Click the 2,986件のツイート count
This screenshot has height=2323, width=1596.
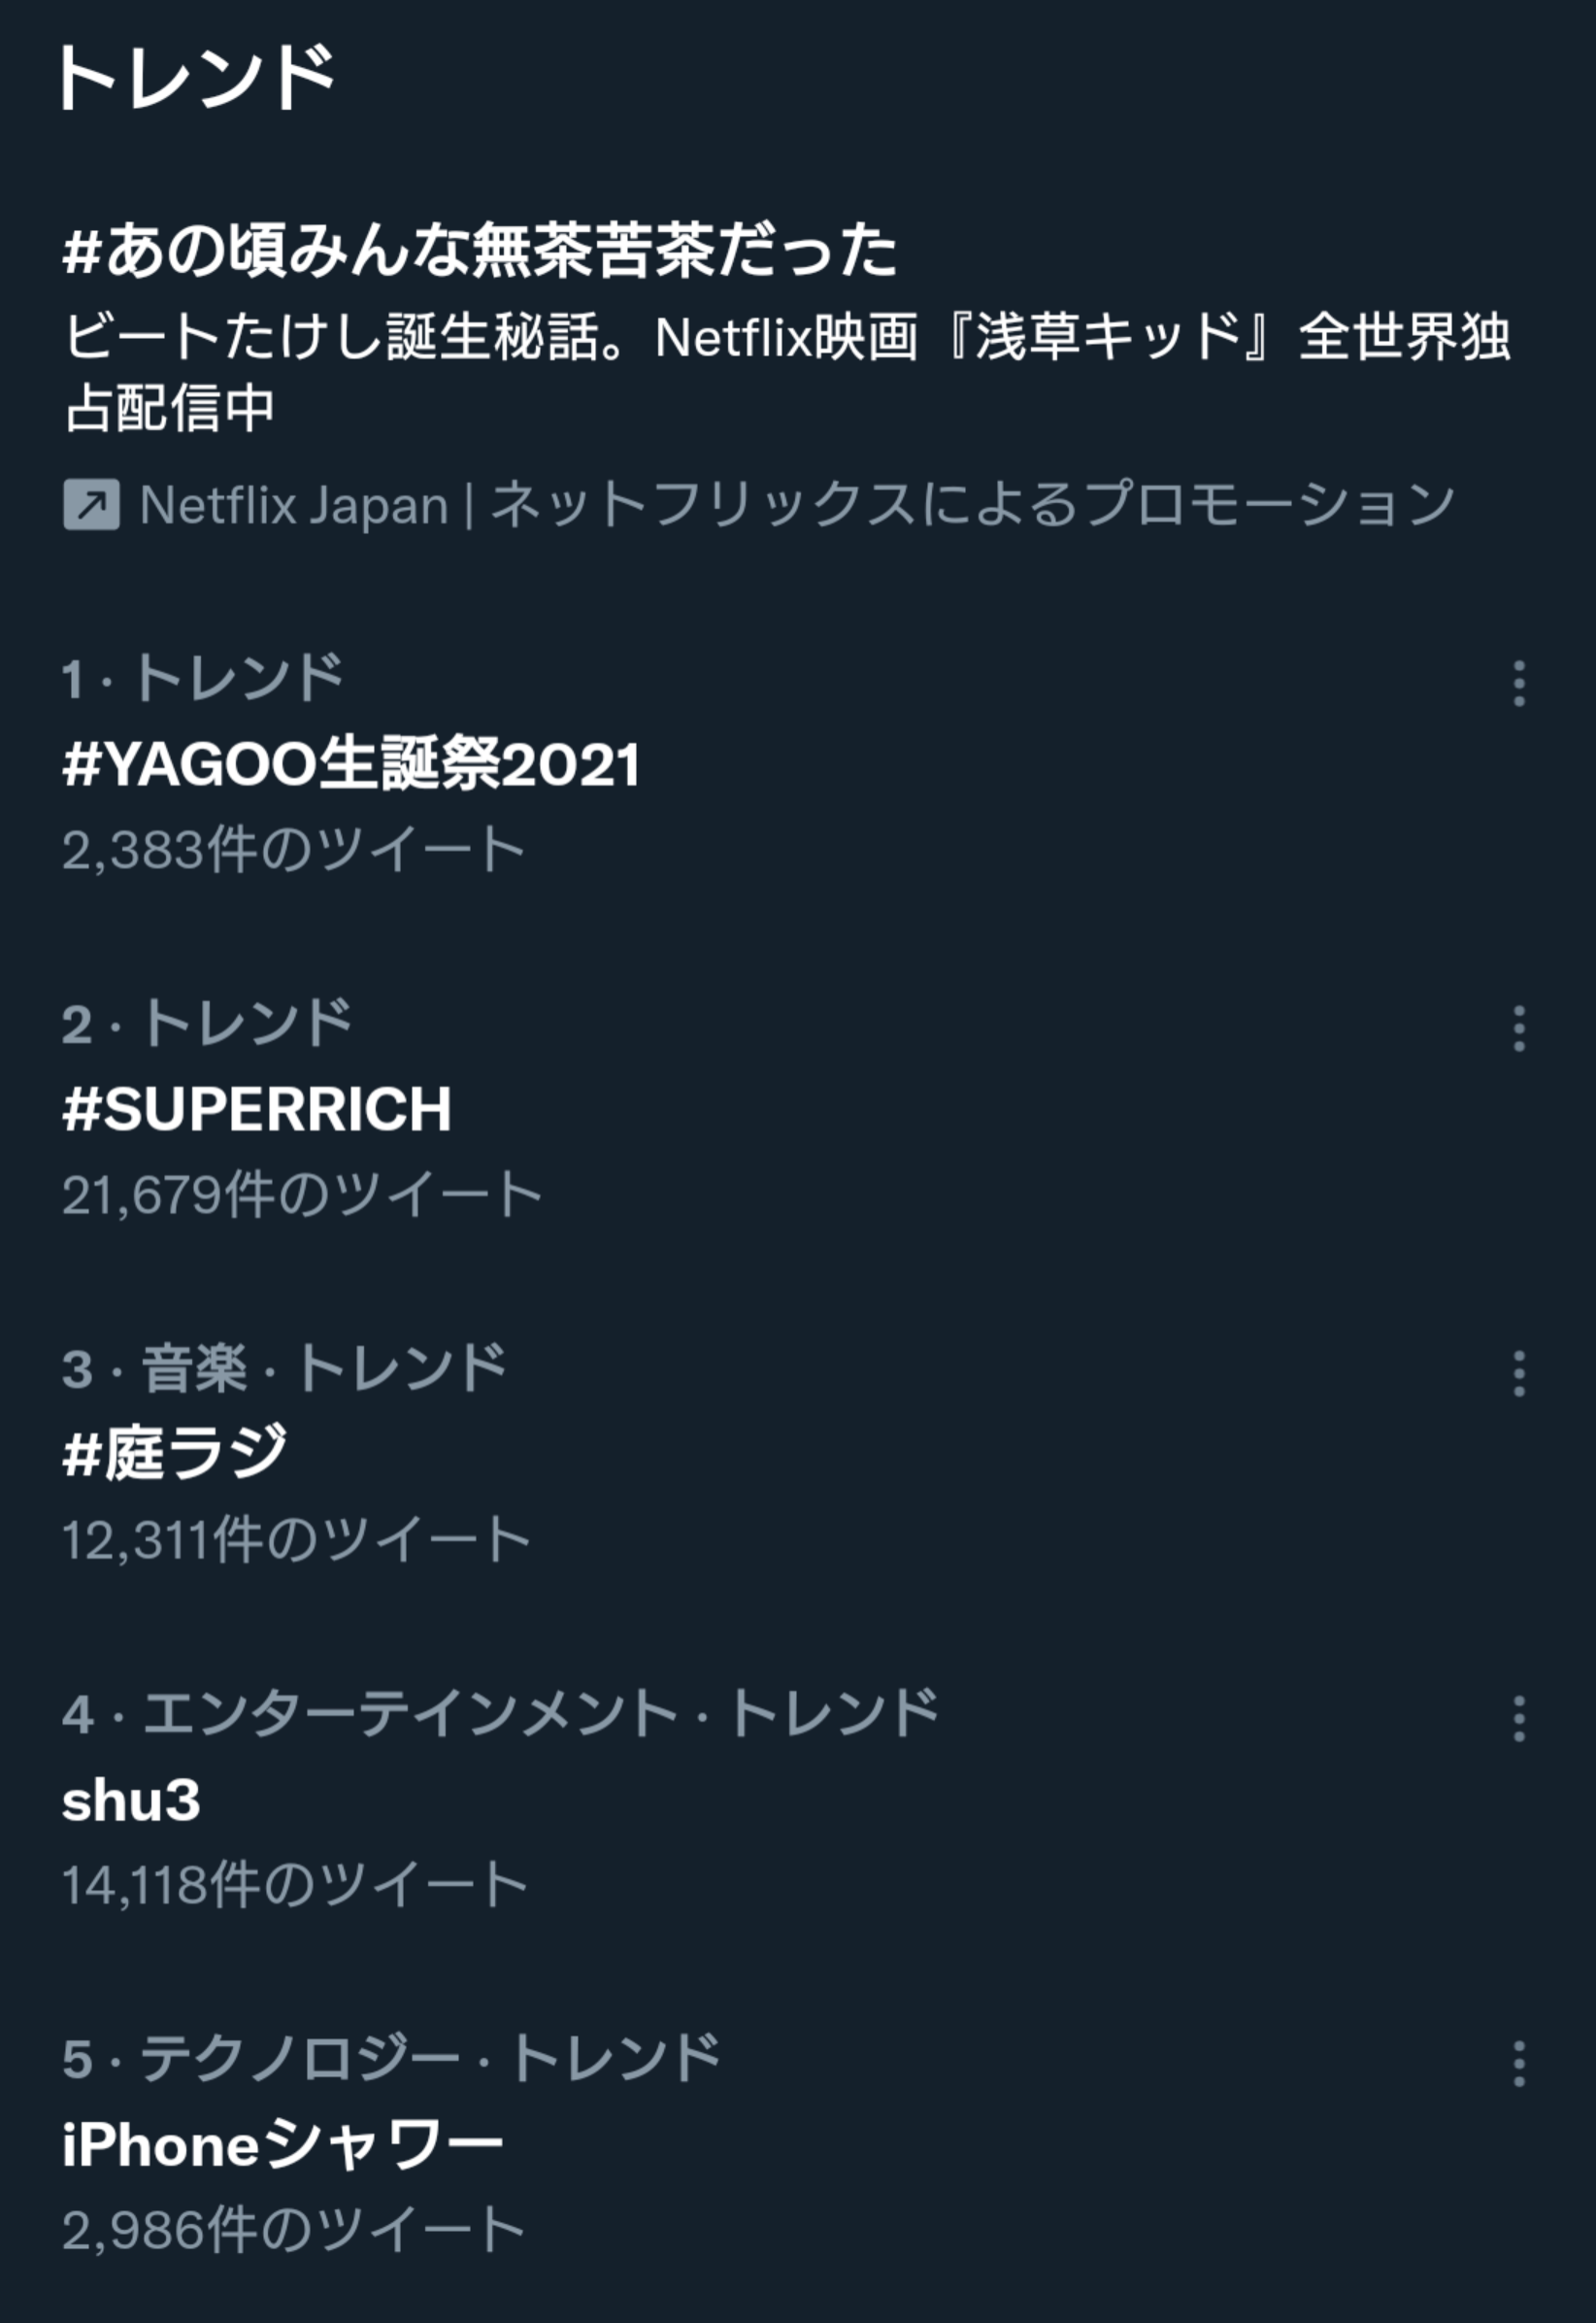click(294, 2230)
